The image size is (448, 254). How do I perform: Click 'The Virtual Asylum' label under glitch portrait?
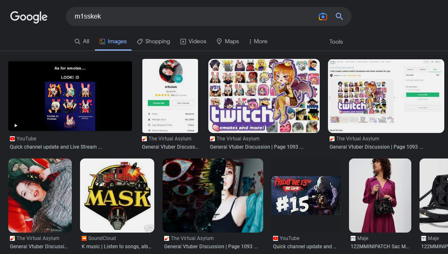click(x=192, y=238)
